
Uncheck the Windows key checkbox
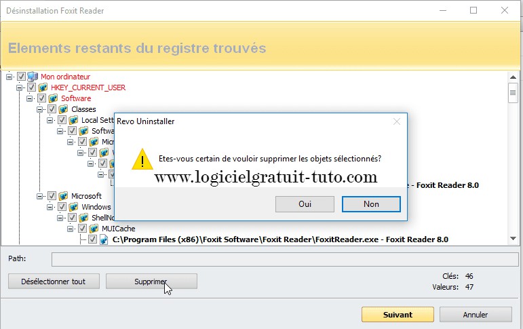[62, 207]
